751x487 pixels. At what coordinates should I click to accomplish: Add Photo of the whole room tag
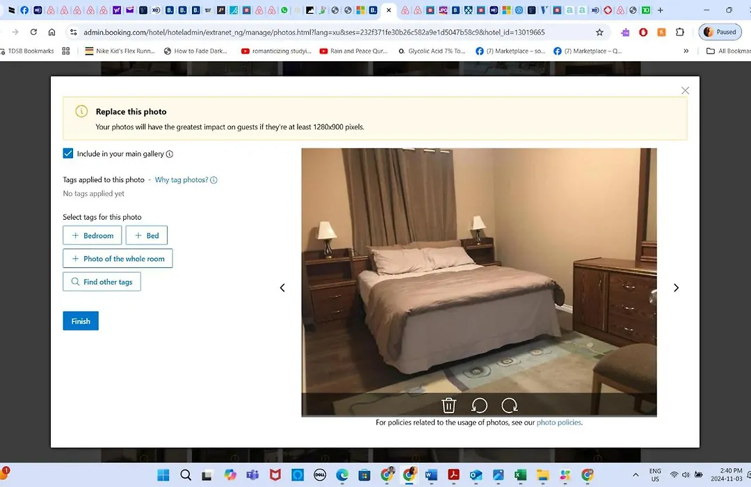pyautogui.click(x=118, y=258)
